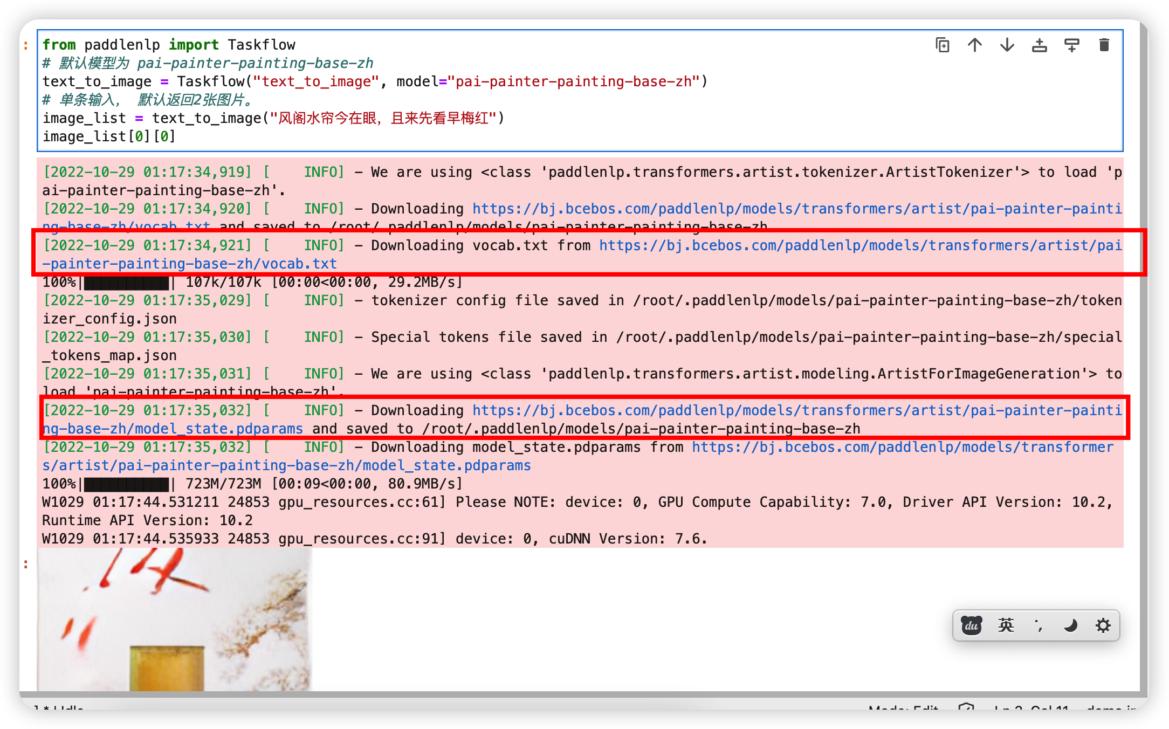Viewport: 1169px width, 729px height.
Task: Click the generated painting image output
Action: [x=174, y=619]
